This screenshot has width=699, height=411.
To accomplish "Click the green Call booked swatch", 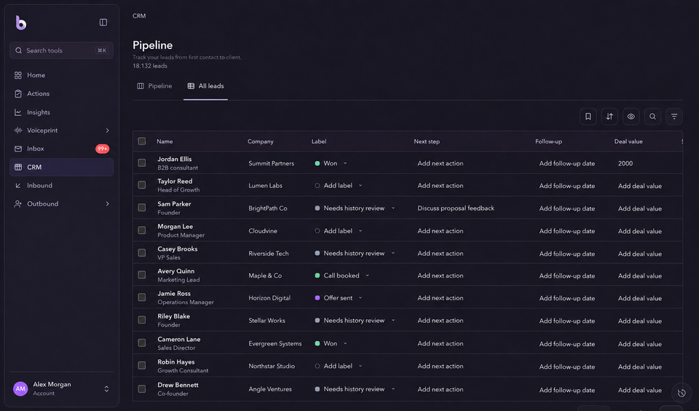I will pyautogui.click(x=317, y=275).
